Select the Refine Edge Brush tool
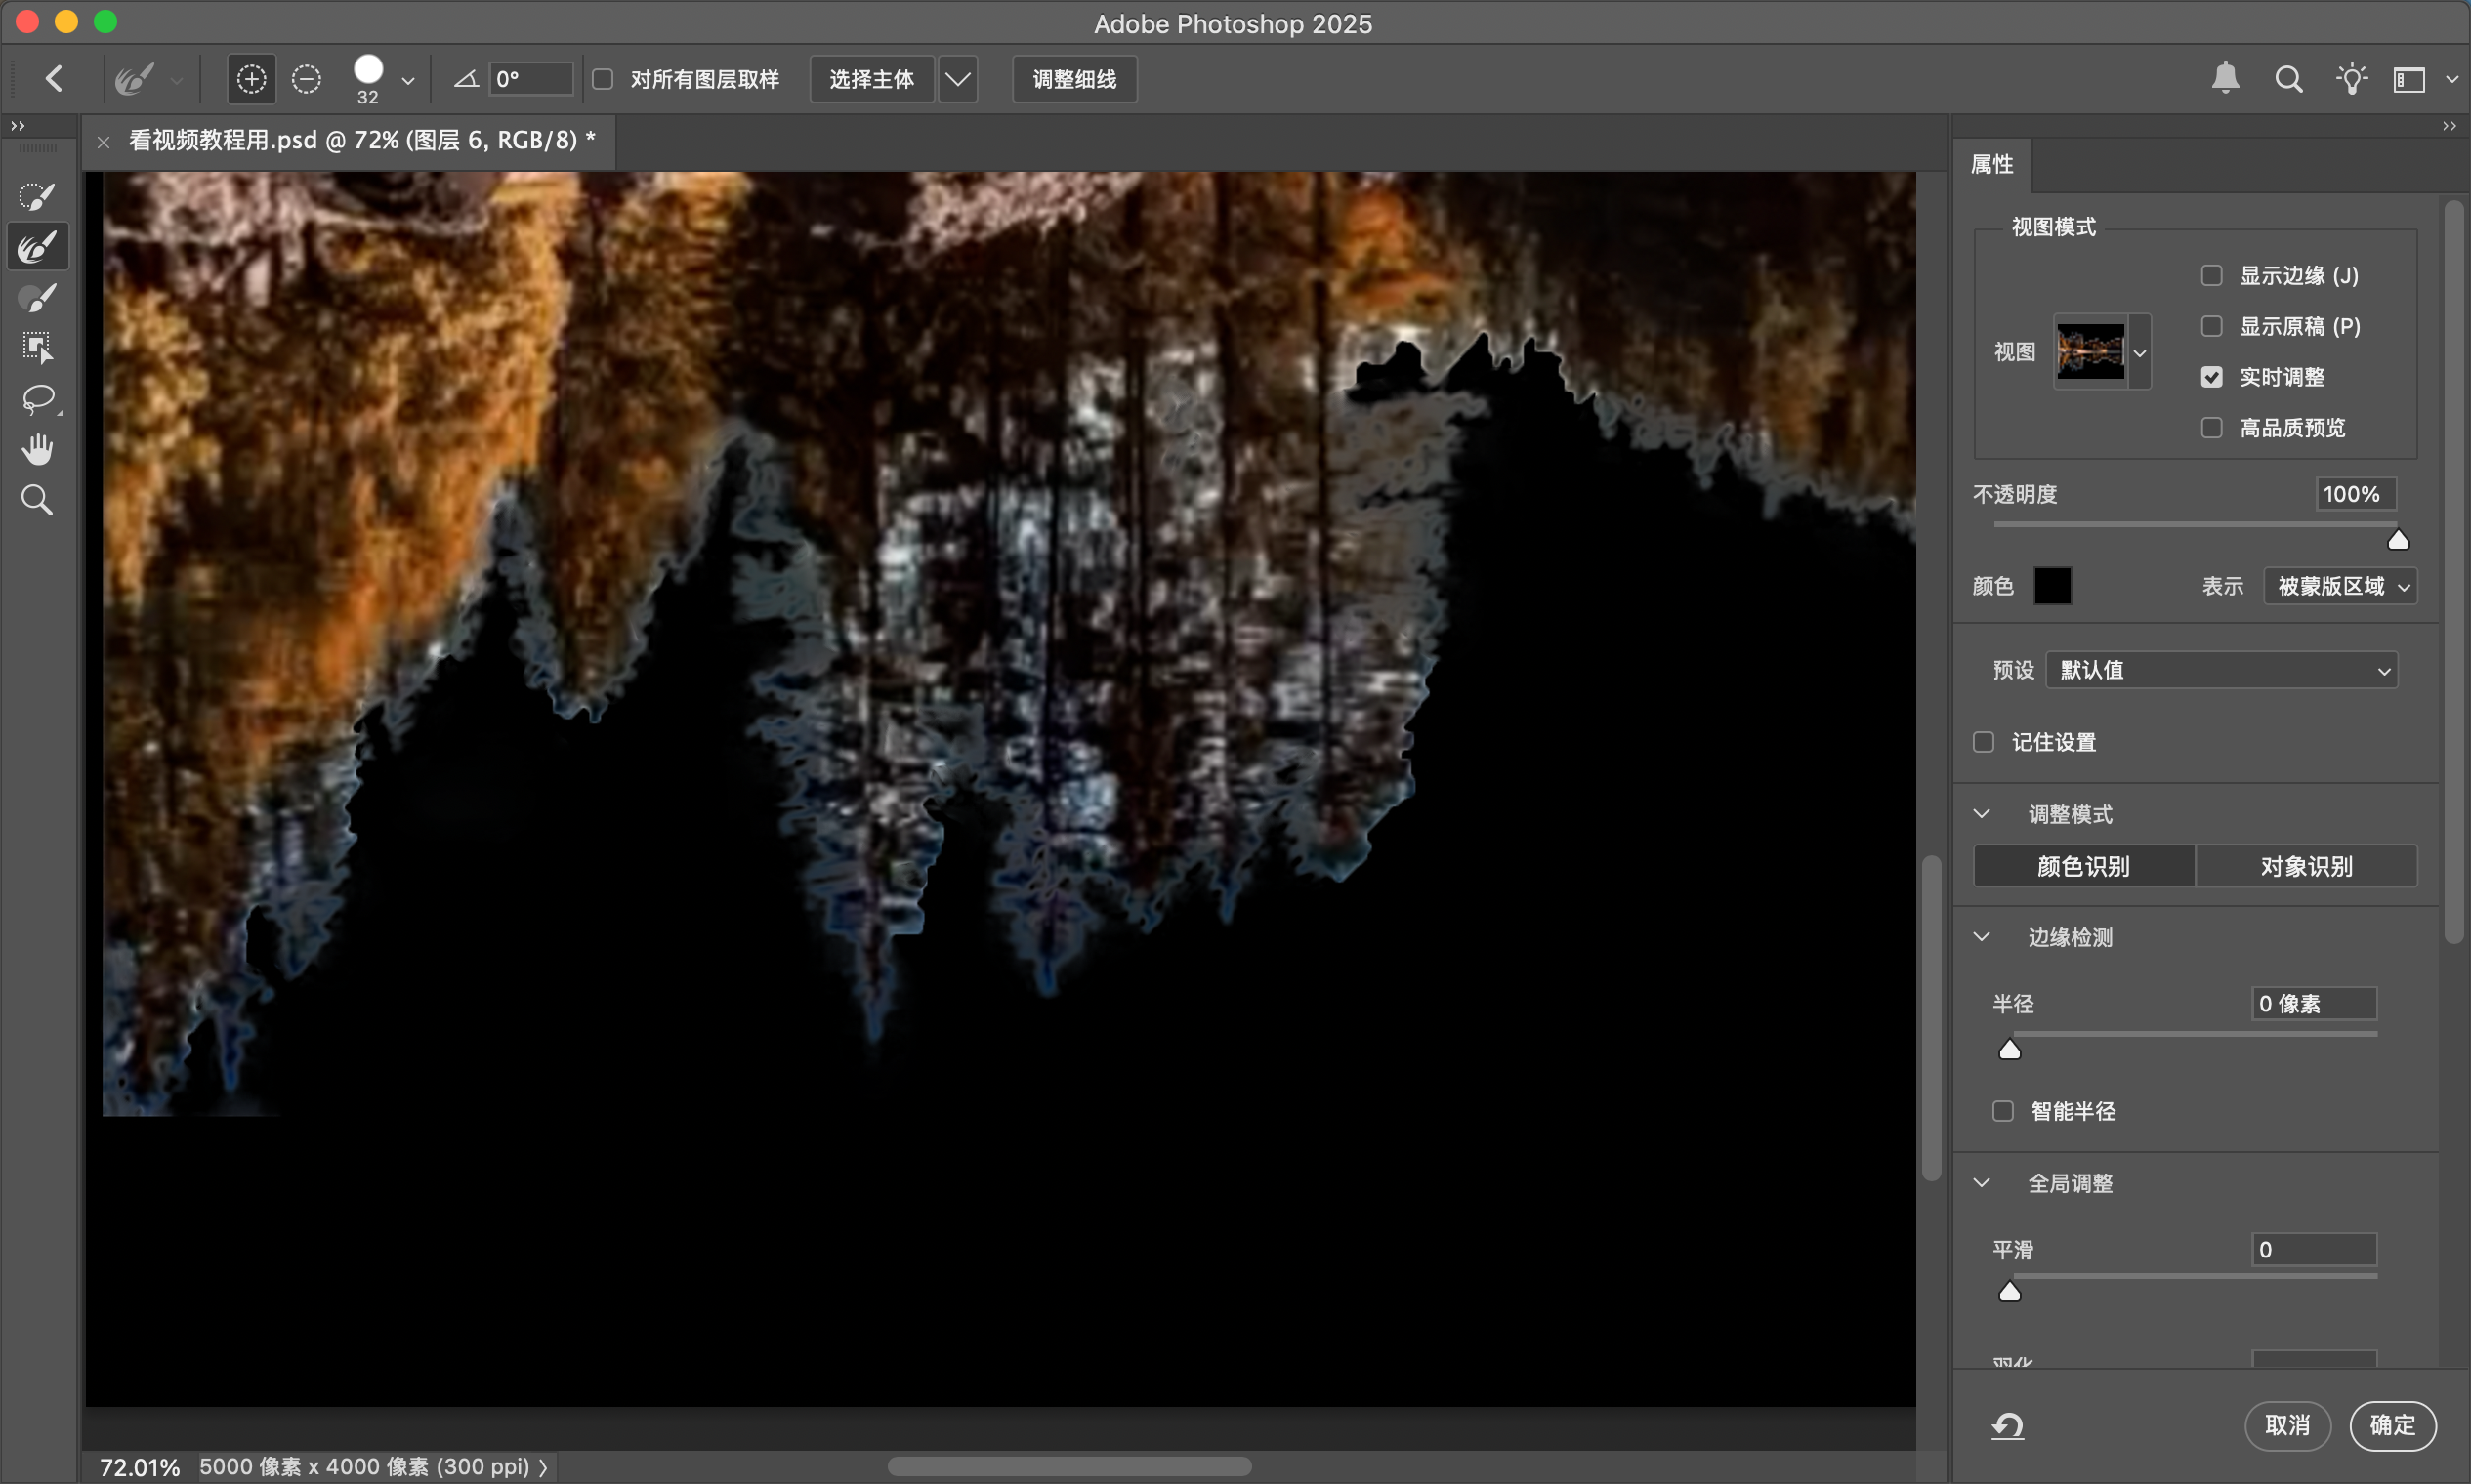The height and width of the screenshot is (1484, 2471). pyautogui.click(x=37, y=247)
